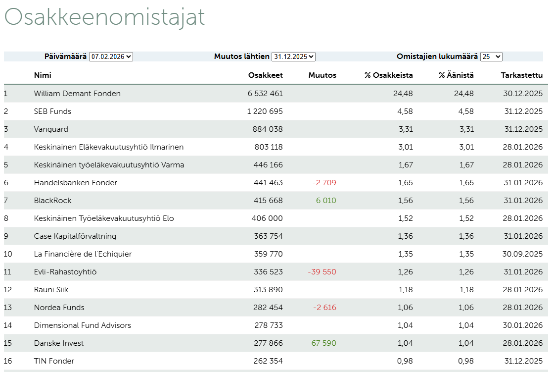This screenshot has width=553, height=372.
Task: Click the Osakkeenomistajat page heading
Action: pos(104,17)
